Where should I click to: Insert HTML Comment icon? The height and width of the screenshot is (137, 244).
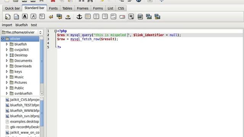pyautogui.click(x=114, y=16)
